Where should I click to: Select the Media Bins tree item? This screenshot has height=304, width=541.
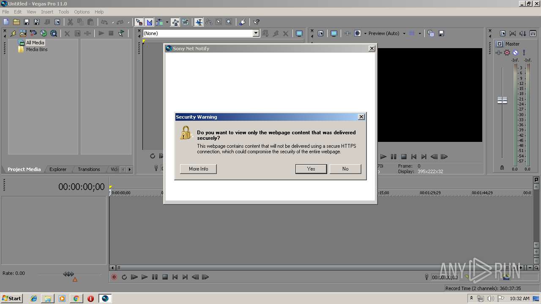click(x=37, y=49)
